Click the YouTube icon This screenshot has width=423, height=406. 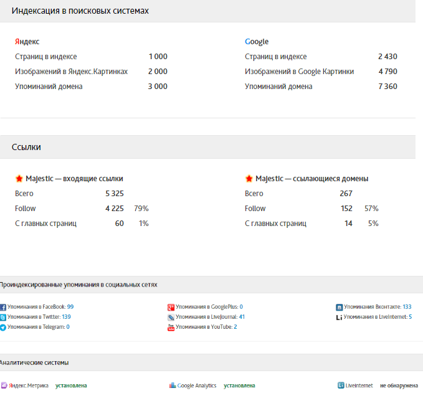click(171, 327)
